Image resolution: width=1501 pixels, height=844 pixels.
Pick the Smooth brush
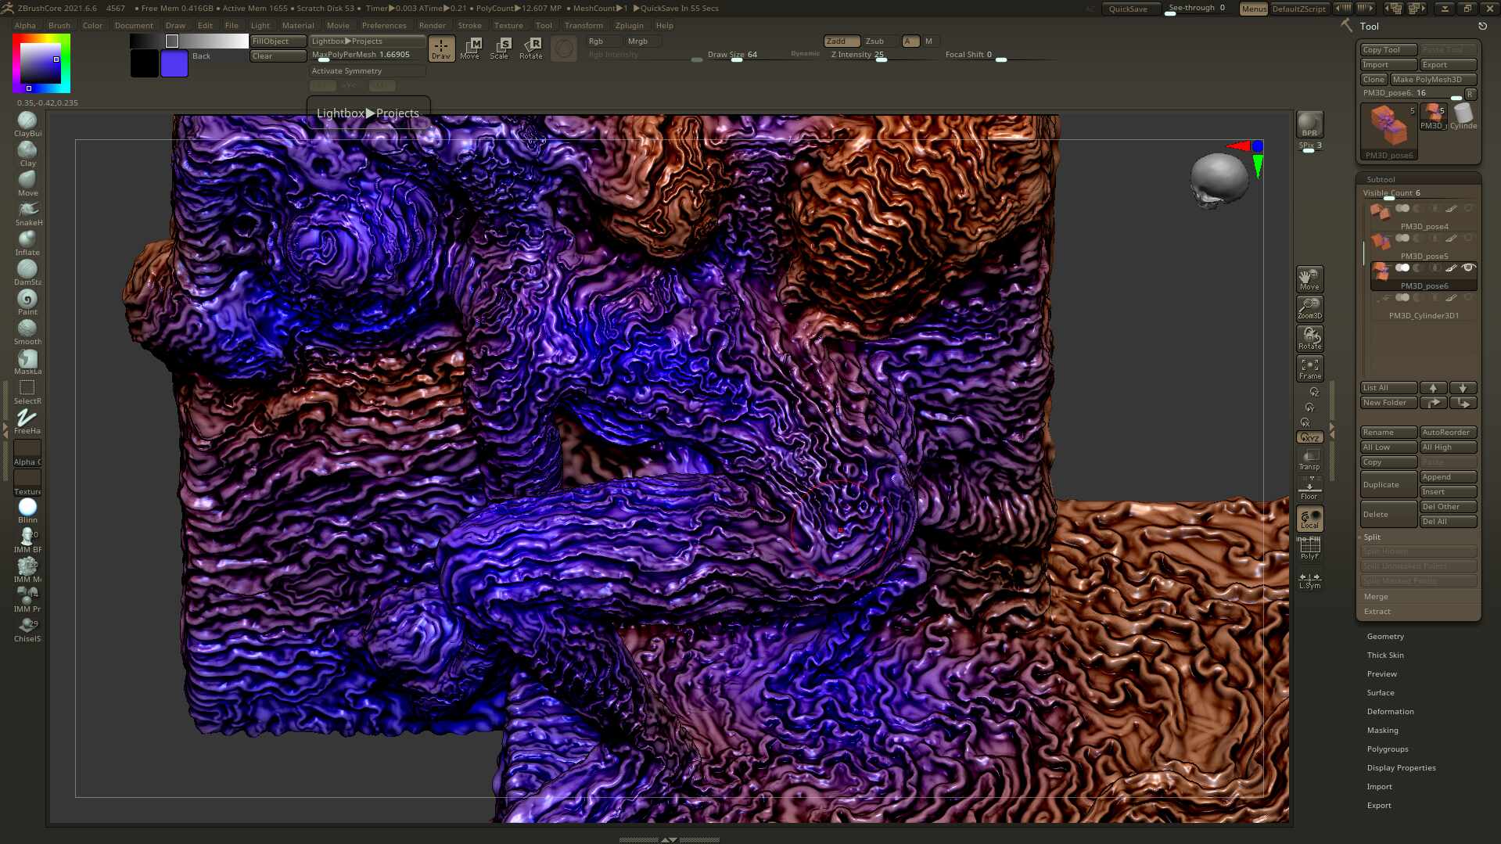click(27, 329)
